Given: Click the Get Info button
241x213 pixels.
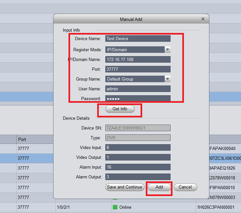Looking at the screenshot, I should point(120,109).
